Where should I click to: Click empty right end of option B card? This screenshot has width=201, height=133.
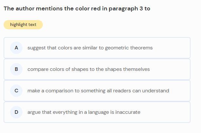[x=176, y=69]
